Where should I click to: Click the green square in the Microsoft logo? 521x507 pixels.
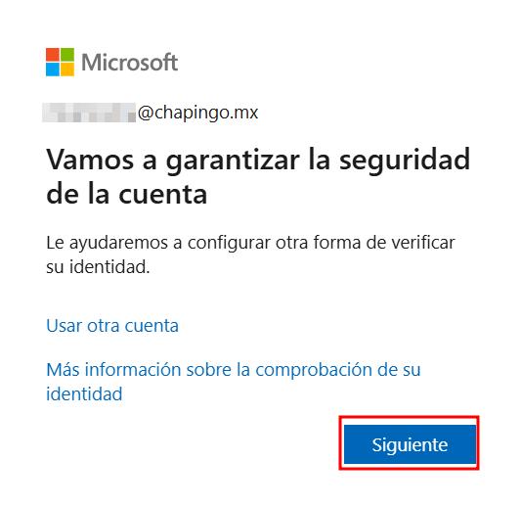click(x=67, y=55)
